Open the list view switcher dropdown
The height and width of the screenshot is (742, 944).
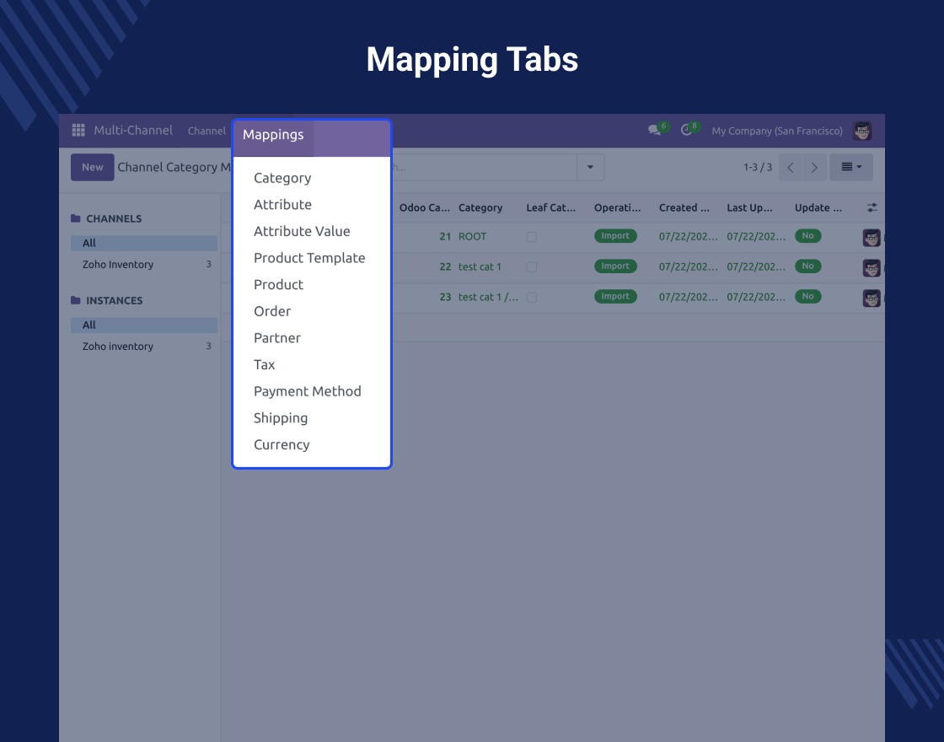[851, 168]
